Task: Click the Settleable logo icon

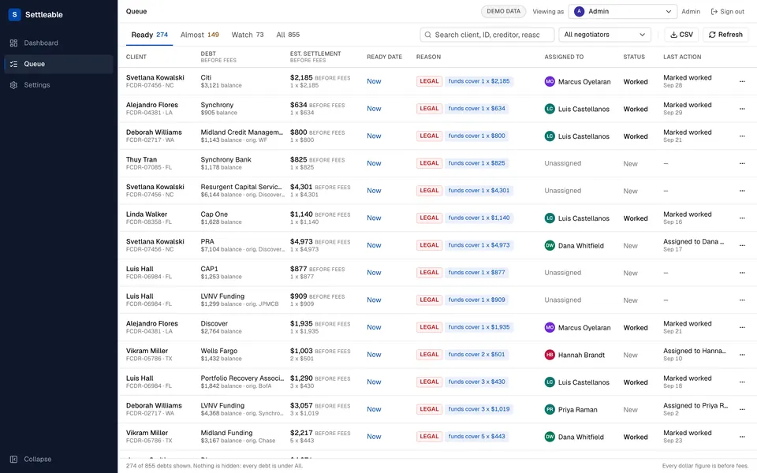Action: click(x=14, y=14)
